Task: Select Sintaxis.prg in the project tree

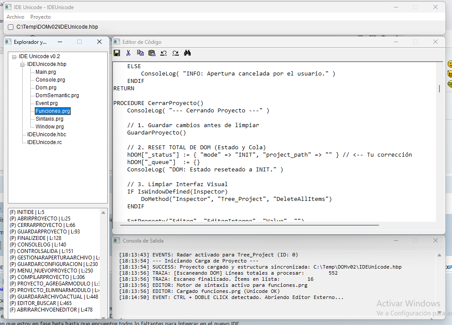Action: pos(49,119)
